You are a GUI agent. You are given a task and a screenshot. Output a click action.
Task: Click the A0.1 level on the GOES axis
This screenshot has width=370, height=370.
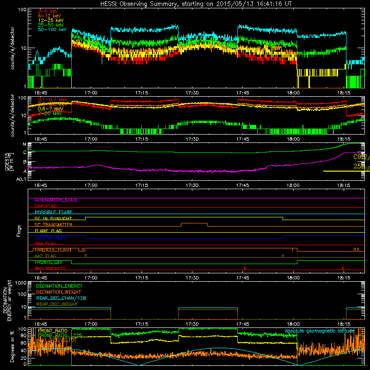[x=21, y=179]
